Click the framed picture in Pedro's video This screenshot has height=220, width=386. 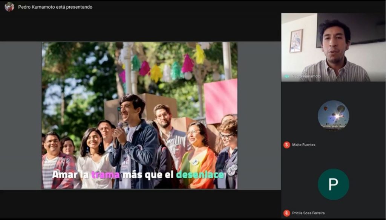296,41
